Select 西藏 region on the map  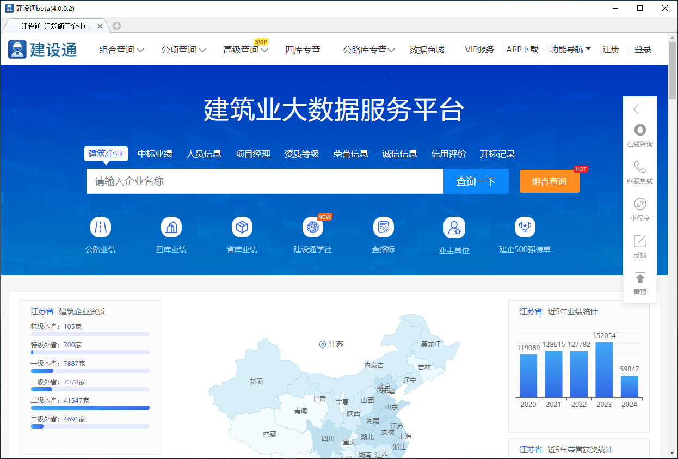coord(269,434)
